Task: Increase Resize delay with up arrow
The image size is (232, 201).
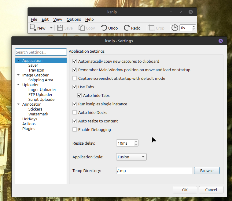Action: 136,142
